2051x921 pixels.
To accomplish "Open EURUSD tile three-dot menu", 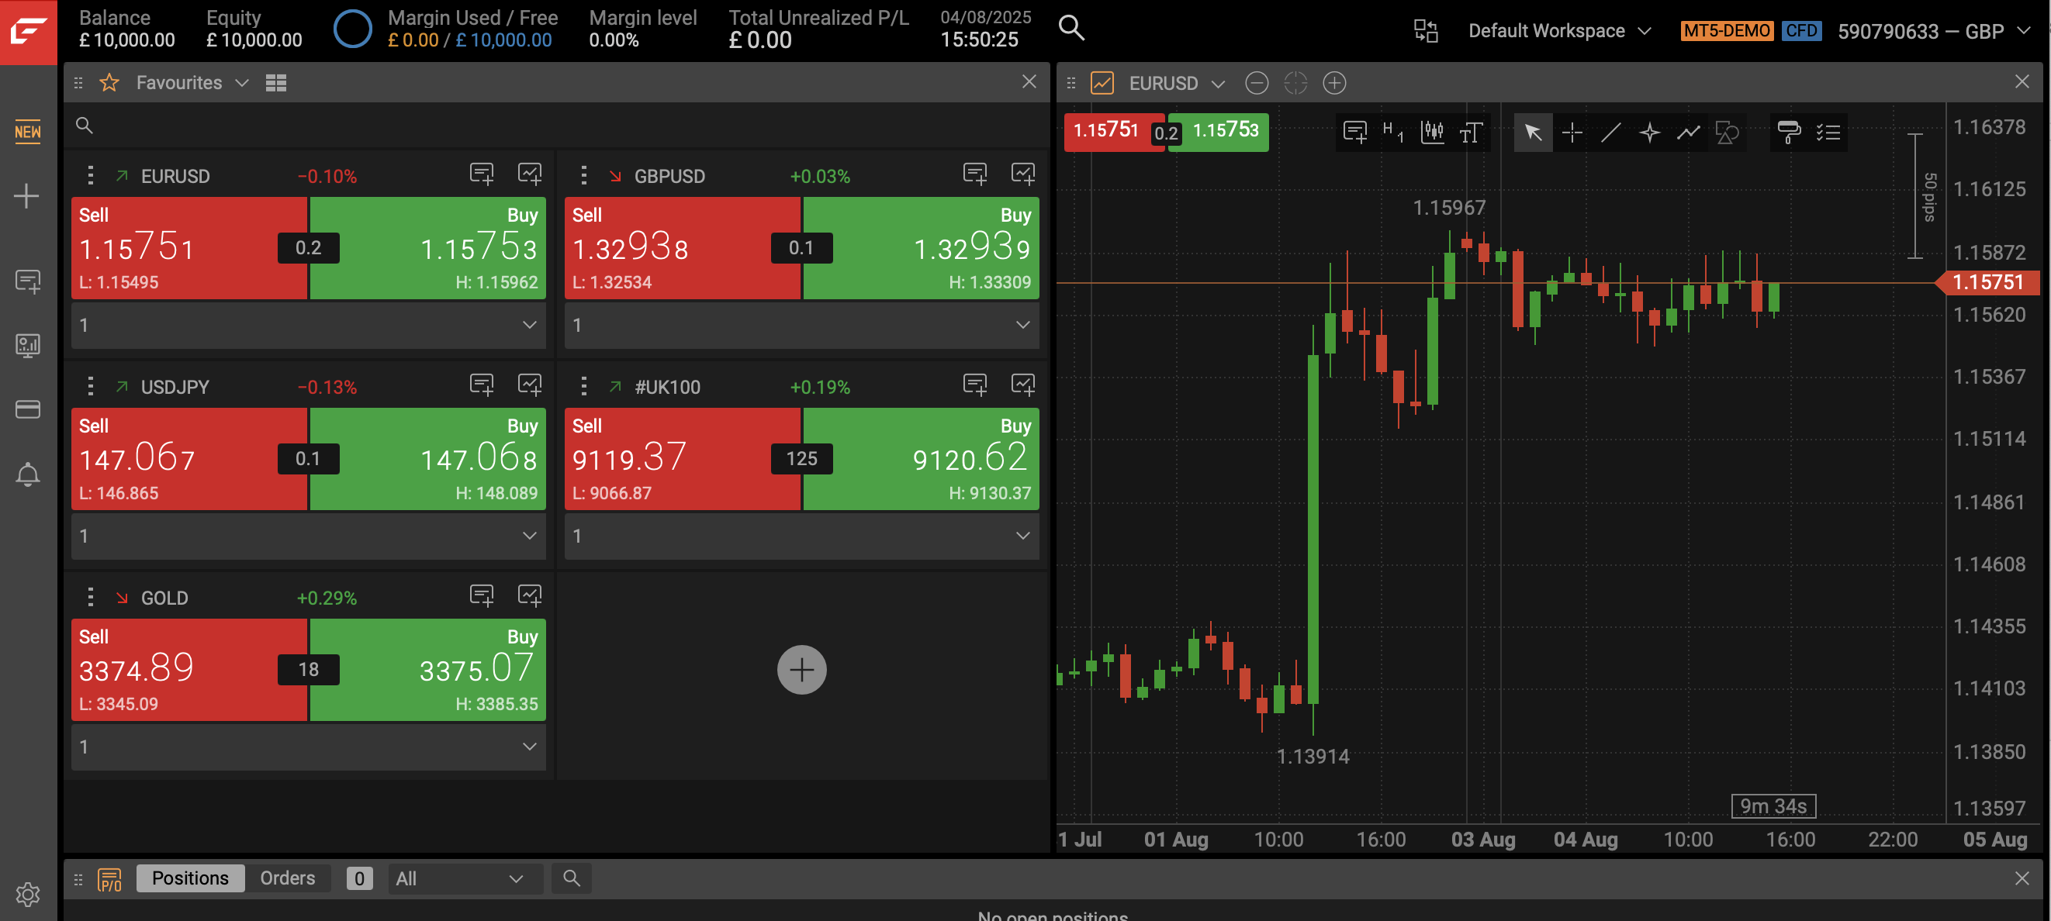I will pos(91,175).
